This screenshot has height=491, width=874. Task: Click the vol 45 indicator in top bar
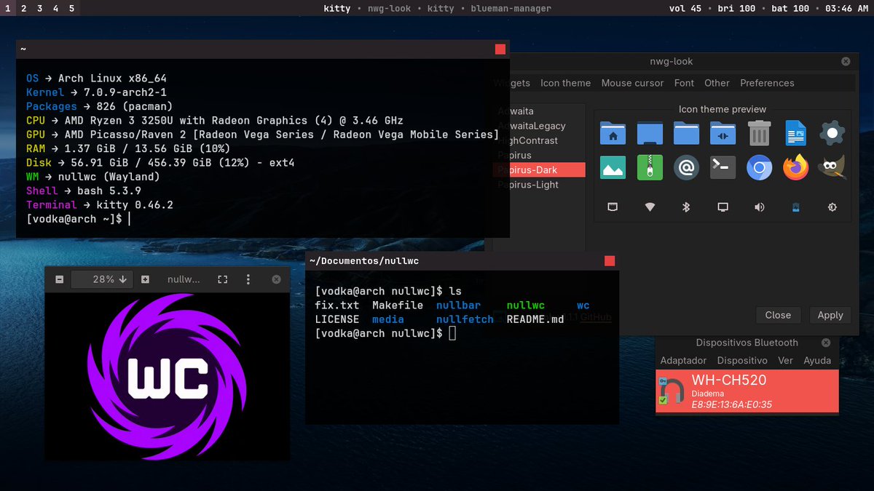click(685, 9)
